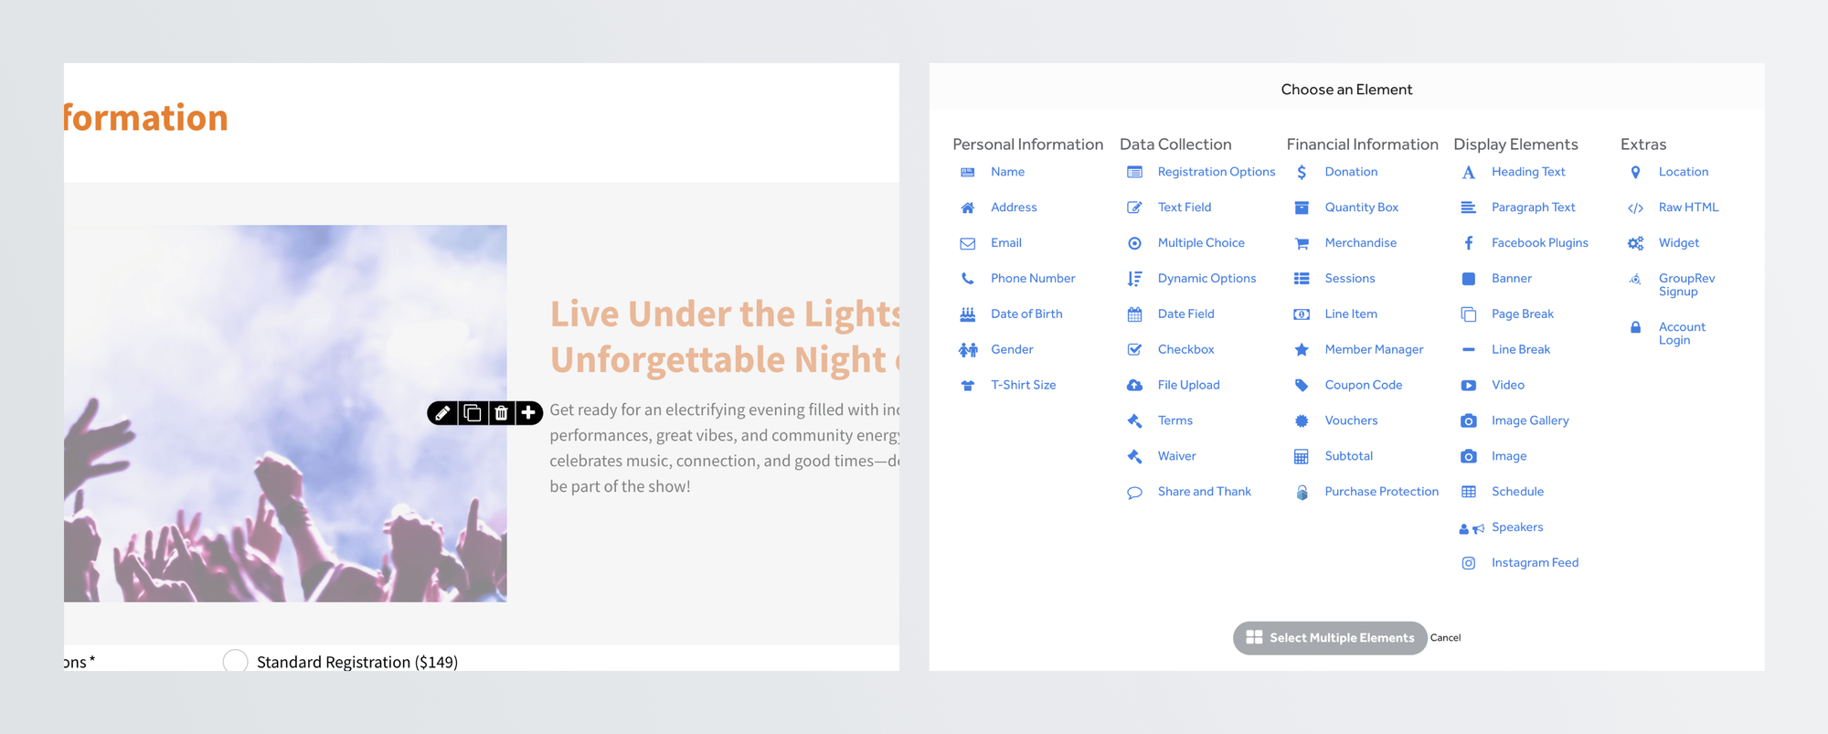The height and width of the screenshot is (734, 1828).
Task: Click the Donation dollar sign icon
Action: (x=1302, y=172)
